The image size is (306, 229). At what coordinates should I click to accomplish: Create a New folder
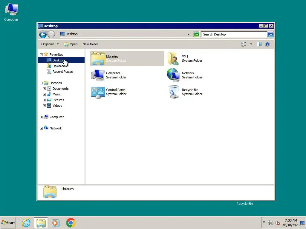[x=90, y=44]
